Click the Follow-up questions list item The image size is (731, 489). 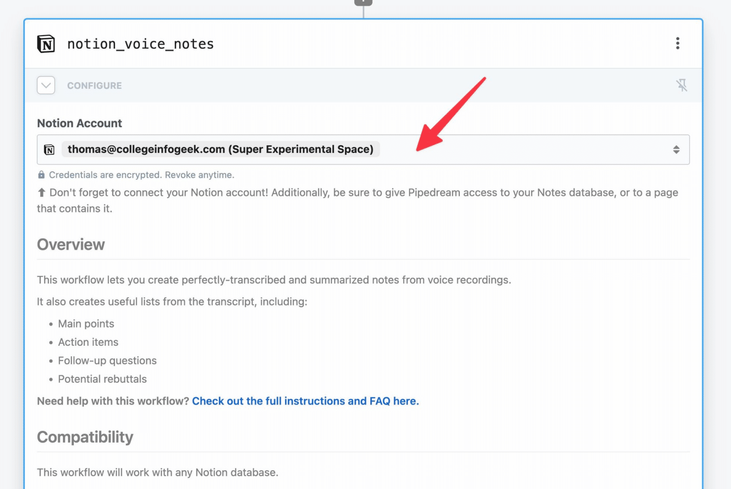click(107, 361)
